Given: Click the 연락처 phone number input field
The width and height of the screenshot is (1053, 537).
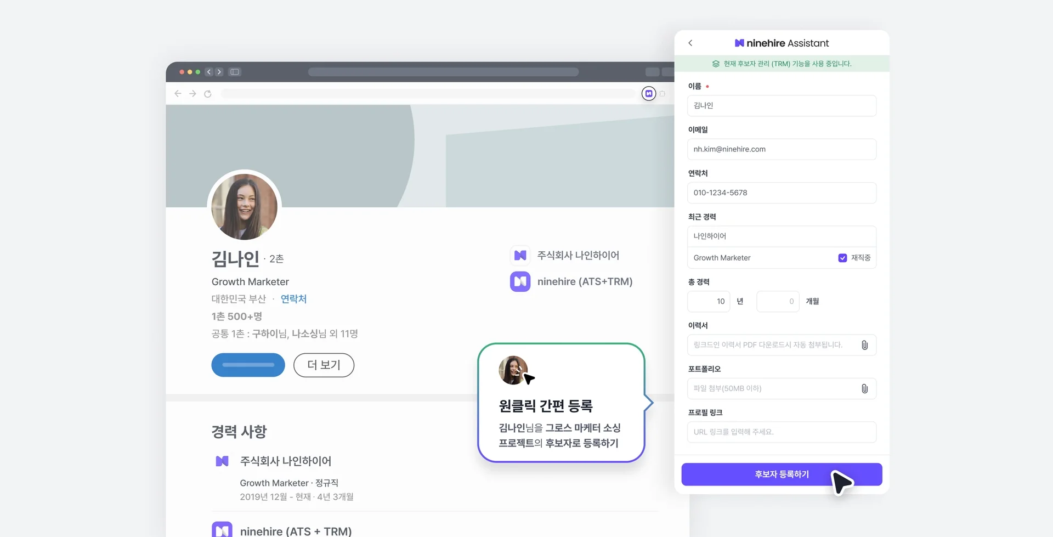Looking at the screenshot, I should (782, 193).
